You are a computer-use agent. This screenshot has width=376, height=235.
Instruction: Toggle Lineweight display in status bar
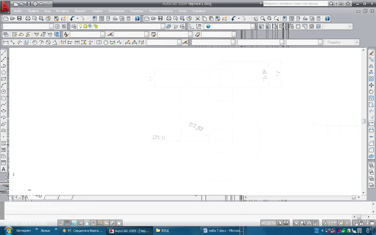tap(113, 223)
